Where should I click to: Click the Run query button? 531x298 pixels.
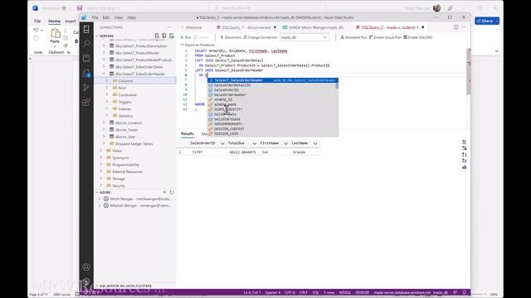pyautogui.click(x=186, y=37)
